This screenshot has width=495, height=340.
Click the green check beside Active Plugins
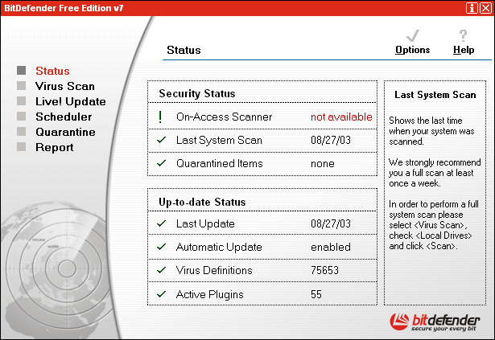[x=161, y=294]
